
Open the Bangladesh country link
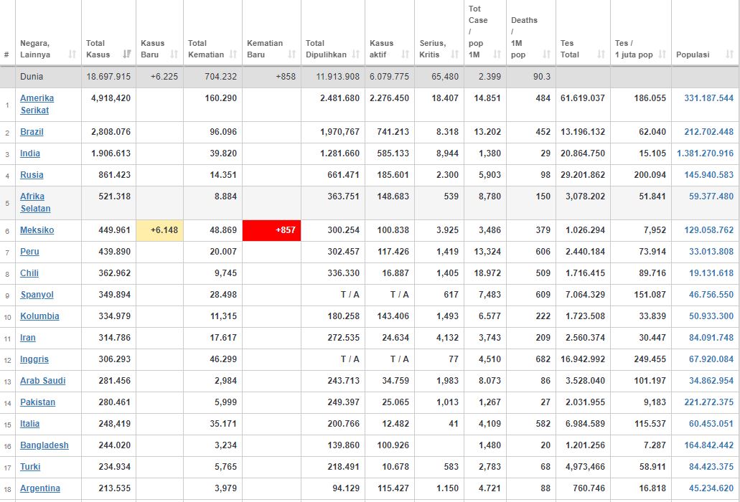(45, 445)
